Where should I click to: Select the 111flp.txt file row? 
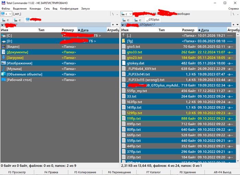tap(178, 118)
